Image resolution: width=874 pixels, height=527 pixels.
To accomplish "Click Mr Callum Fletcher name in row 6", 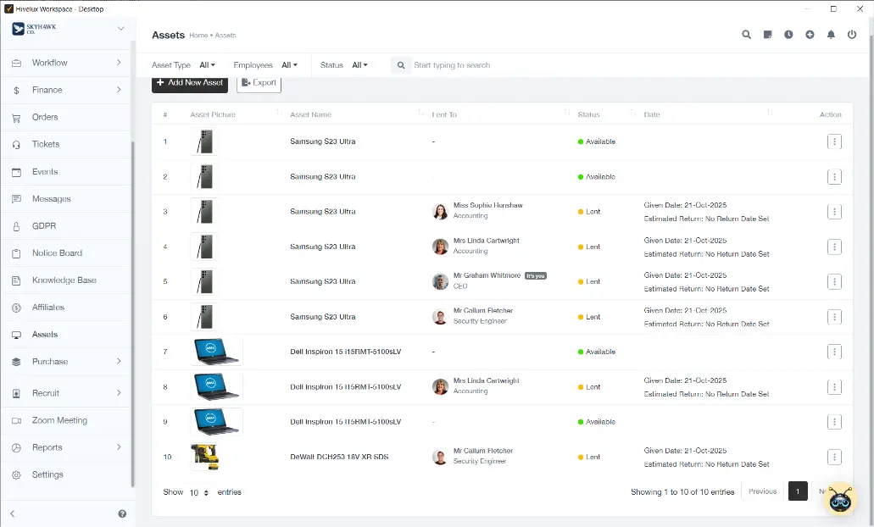I will pyautogui.click(x=482, y=310).
